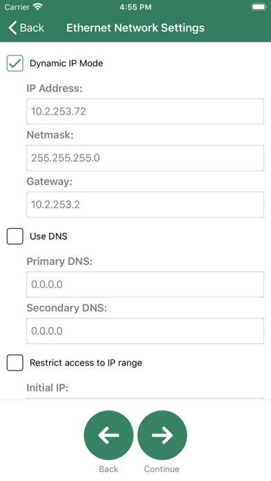This screenshot has width=271, height=481.
Task: Tap the Back label below left arrow
Action: (109, 469)
